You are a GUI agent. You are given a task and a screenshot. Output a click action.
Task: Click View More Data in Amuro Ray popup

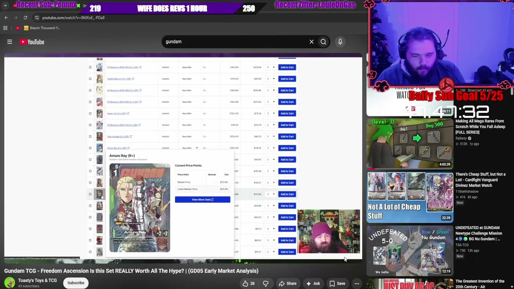point(202,199)
